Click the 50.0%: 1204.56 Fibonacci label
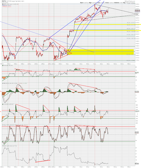Screen dimensions: 141x168 [131, 31]
